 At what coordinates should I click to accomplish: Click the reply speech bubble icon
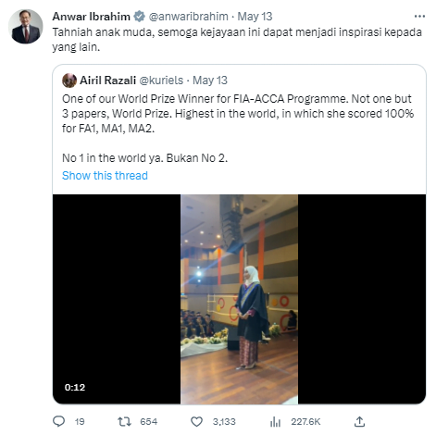tap(58, 421)
